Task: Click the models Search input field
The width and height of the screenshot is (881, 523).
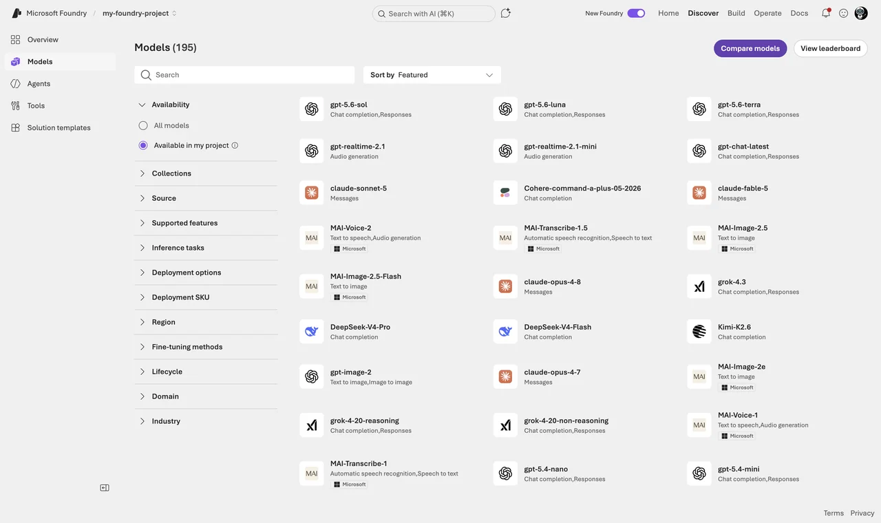Action: click(244, 75)
